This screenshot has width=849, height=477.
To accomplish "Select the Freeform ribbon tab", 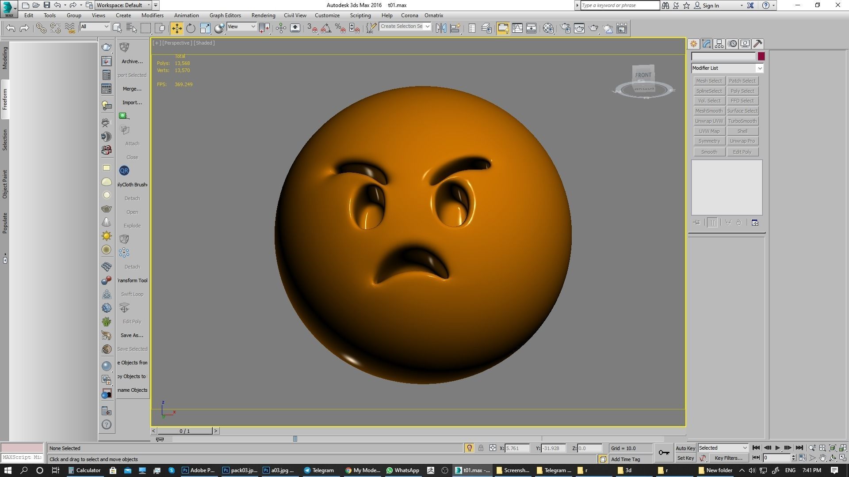I will click(x=5, y=99).
